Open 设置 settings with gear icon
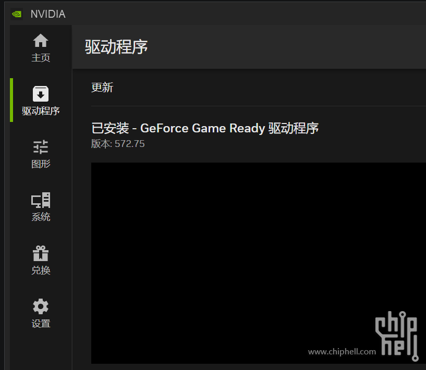 tap(41, 314)
